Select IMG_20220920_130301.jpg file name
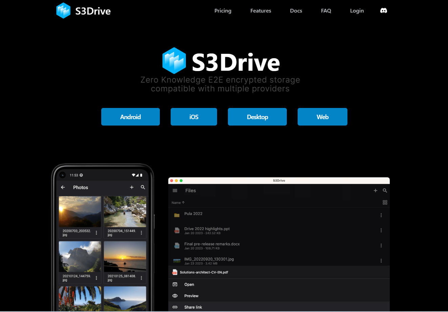The width and height of the screenshot is (448, 312). coord(209,259)
